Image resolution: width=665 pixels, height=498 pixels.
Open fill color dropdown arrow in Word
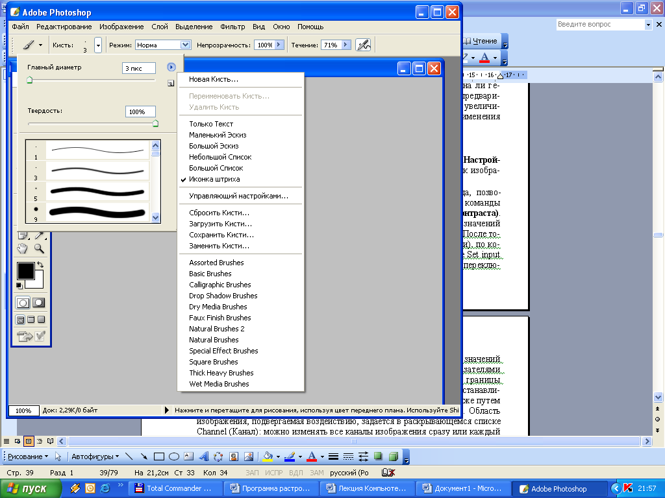click(x=278, y=456)
